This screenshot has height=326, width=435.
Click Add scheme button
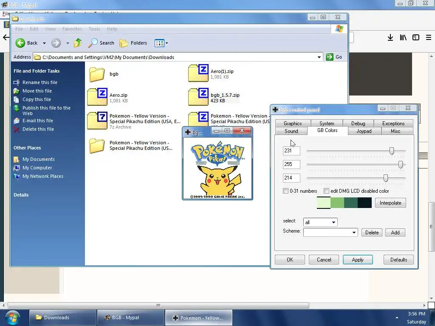(395, 232)
